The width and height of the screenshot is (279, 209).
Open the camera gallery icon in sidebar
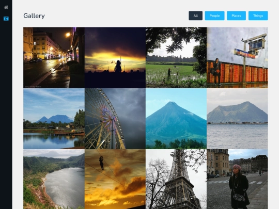pos(6,19)
